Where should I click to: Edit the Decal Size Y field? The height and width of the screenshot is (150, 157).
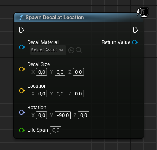(60, 72)
